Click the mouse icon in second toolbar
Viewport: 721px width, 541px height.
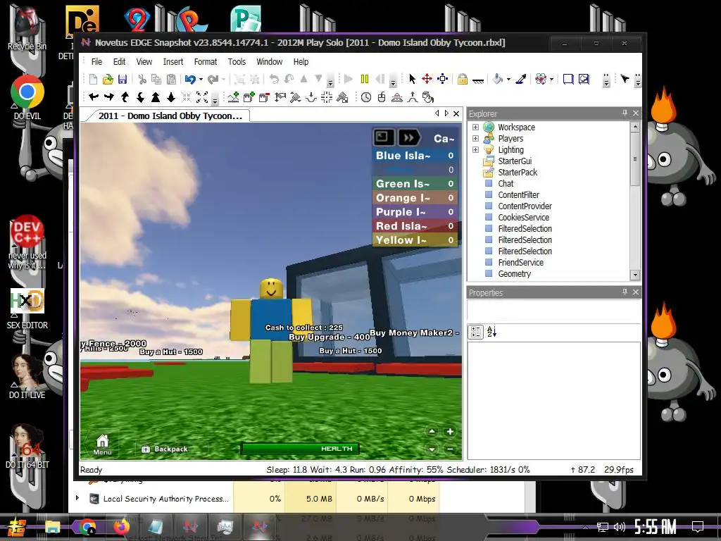(381, 97)
